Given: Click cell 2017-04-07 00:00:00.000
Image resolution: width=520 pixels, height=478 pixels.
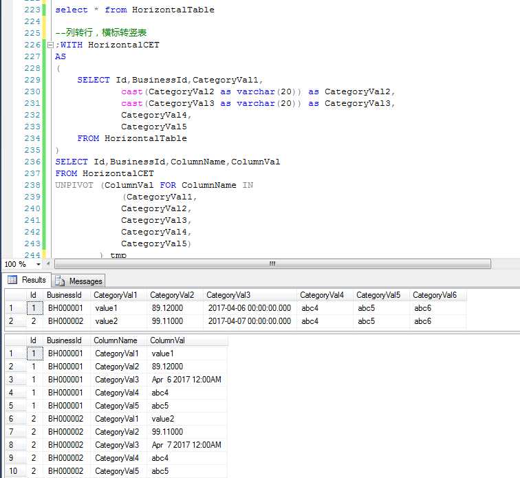Looking at the screenshot, I should [x=250, y=321].
